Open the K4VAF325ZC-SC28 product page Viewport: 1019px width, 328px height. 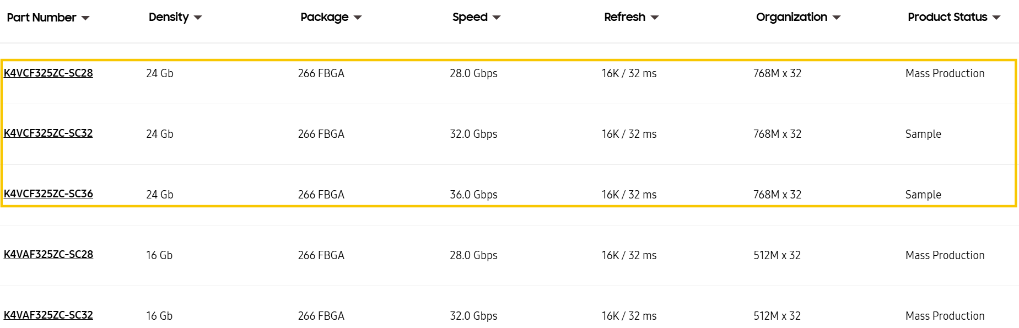pyautogui.click(x=48, y=255)
